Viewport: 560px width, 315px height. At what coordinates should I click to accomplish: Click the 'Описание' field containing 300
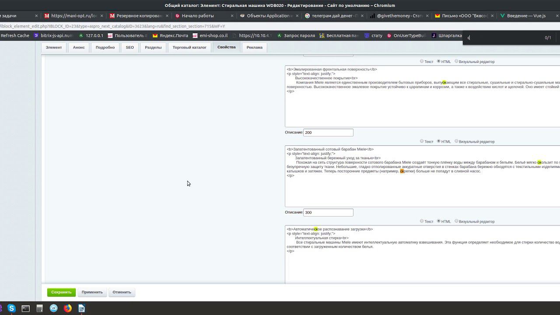tap(328, 212)
